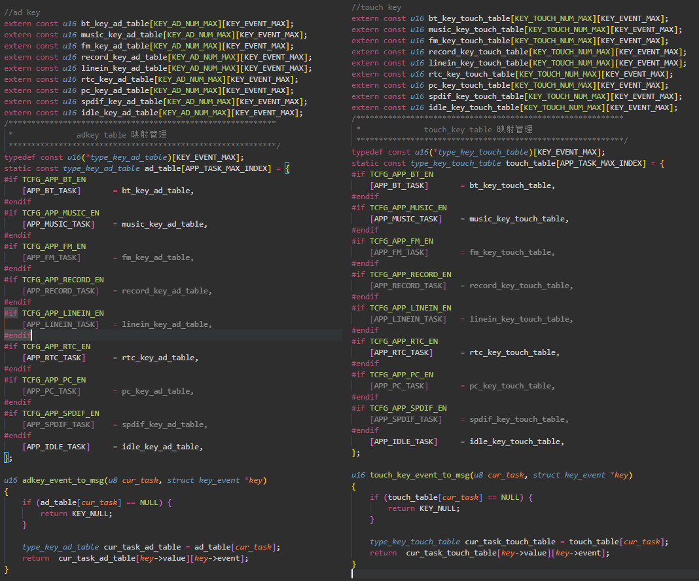Click cur_task_touch_table in the return statement
699x581 pixels.
[451, 553]
